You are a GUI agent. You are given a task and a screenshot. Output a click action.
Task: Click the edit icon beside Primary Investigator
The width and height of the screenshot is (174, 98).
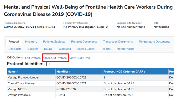[x=107, y=27]
